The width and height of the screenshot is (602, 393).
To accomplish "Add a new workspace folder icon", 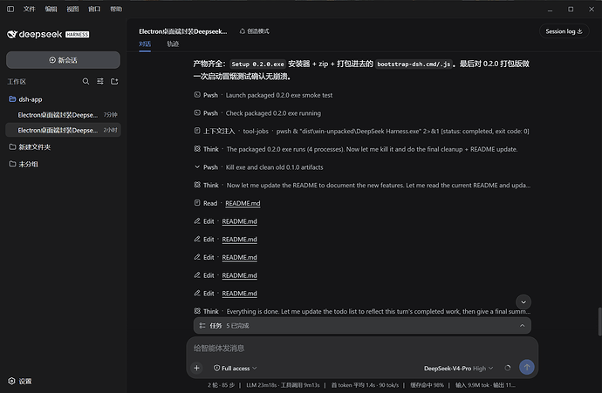I will tap(114, 81).
